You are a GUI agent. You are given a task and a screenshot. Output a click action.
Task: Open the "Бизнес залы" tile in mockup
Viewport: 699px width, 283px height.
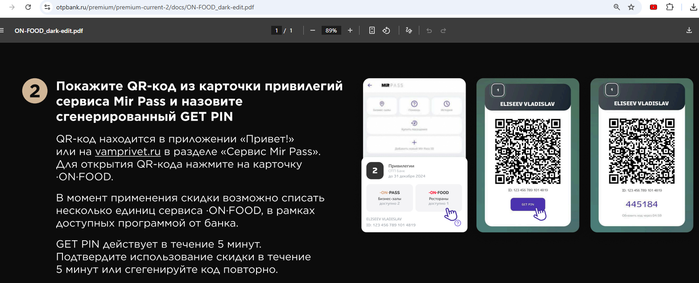tap(382, 106)
